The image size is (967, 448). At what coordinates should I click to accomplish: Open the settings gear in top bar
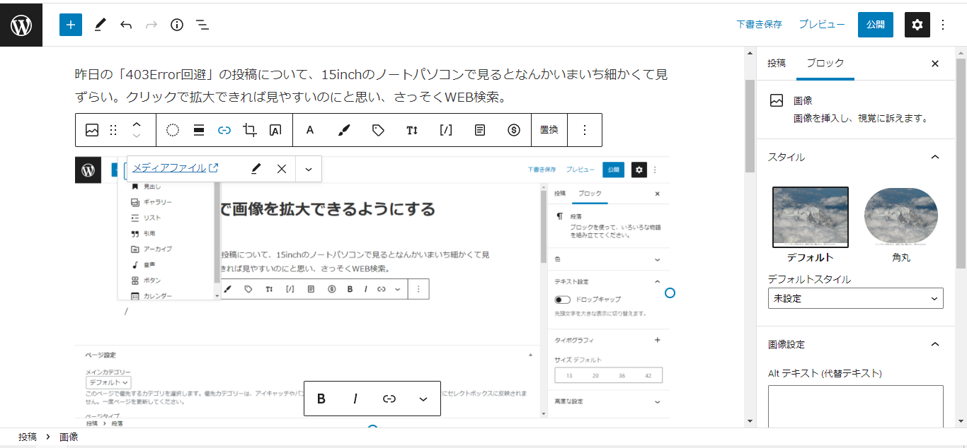click(x=917, y=25)
